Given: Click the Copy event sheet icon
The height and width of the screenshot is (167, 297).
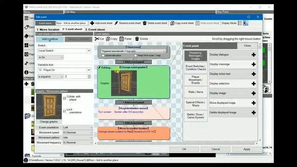Looking at the screenshot, I should [172, 23].
